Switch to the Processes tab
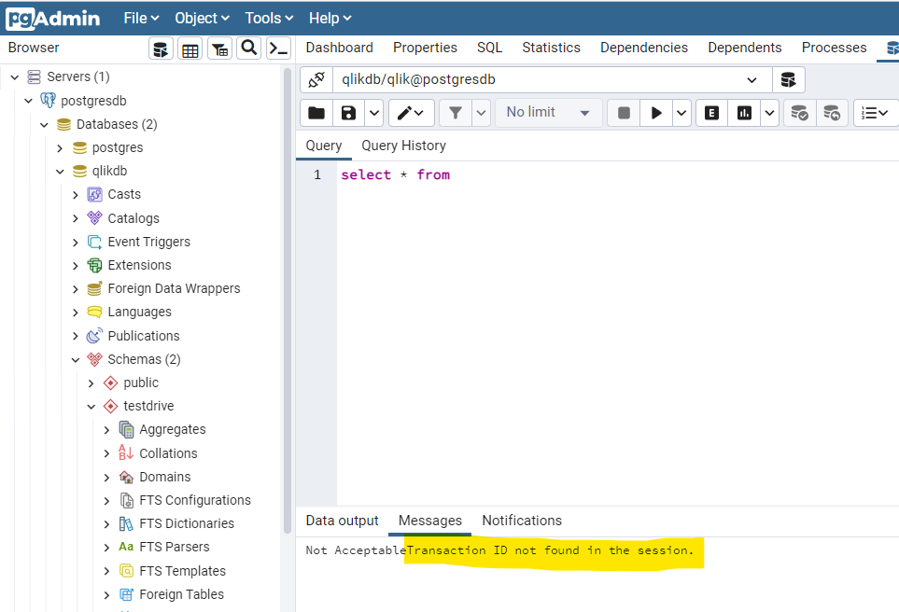The image size is (899, 612). click(835, 48)
